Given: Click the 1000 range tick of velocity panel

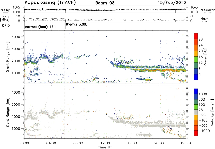Looking at the screenshot, I should [x=16, y=129].
